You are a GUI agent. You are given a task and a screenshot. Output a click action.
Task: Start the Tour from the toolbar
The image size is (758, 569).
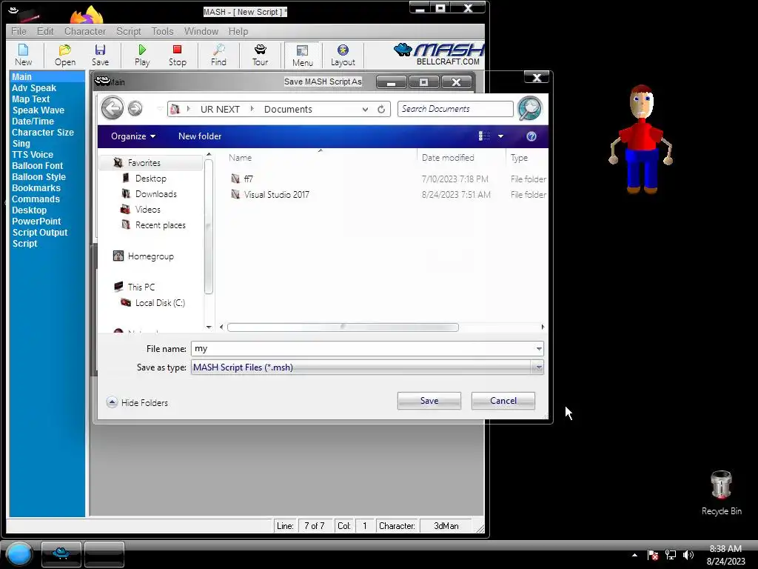(x=260, y=55)
